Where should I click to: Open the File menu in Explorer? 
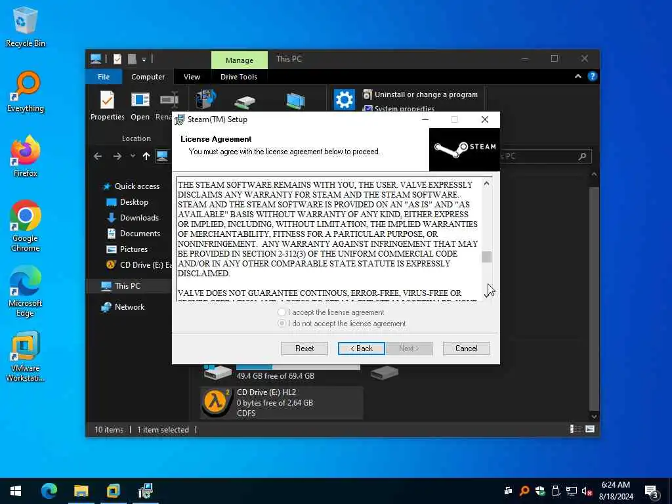[x=104, y=77]
